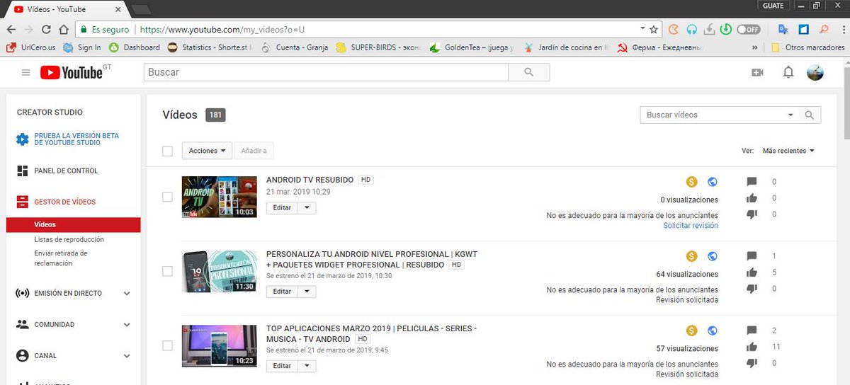Open Enviar retirada de reclamación
The image size is (850, 385).
pyautogui.click(x=61, y=258)
